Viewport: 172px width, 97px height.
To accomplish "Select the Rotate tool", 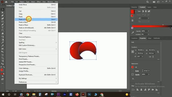I will coord(2,30).
